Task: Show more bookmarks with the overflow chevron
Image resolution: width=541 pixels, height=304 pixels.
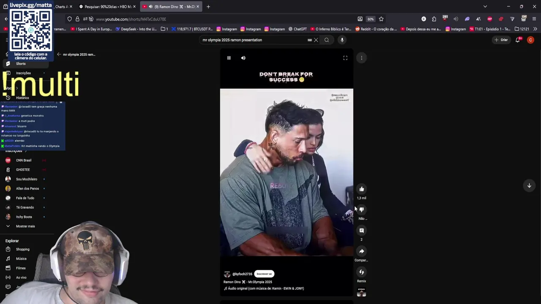Action: click(535, 29)
